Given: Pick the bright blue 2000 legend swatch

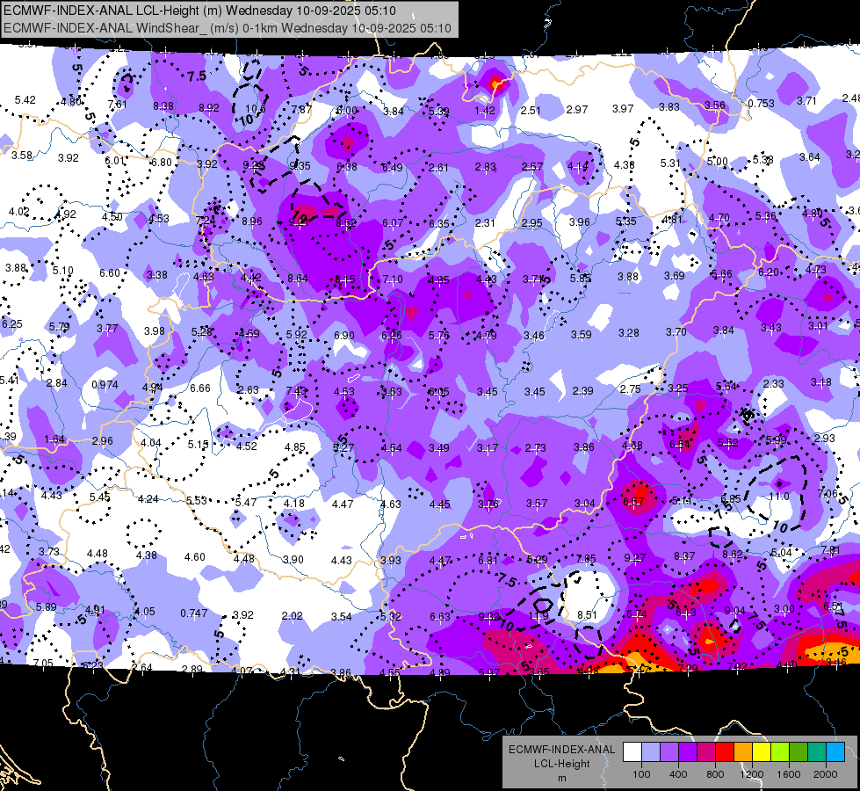Looking at the screenshot, I should point(835,752).
